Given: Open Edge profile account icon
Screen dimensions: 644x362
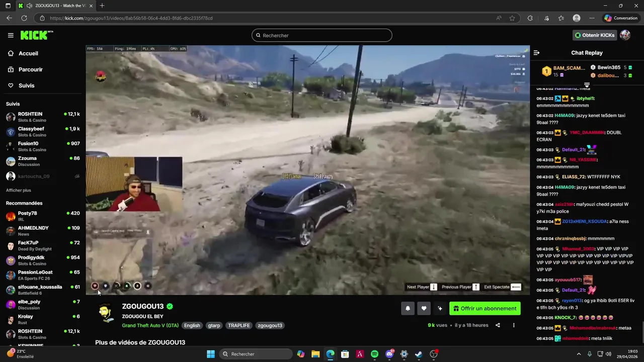Looking at the screenshot, I should [577, 18].
